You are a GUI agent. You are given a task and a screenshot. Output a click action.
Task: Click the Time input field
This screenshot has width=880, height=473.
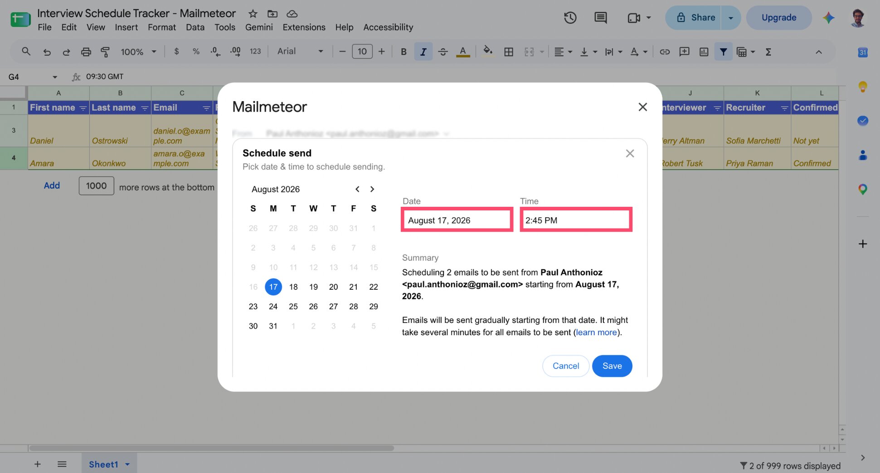[x=576, y=220]
